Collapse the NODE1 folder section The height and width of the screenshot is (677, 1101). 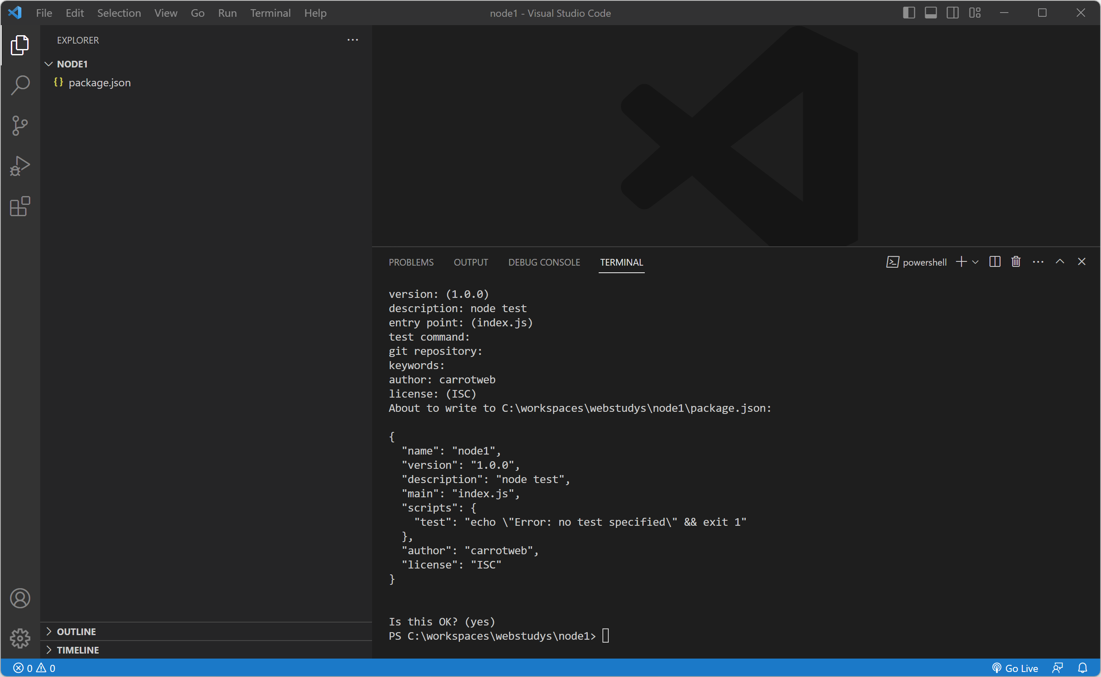[x=49, y=64]
